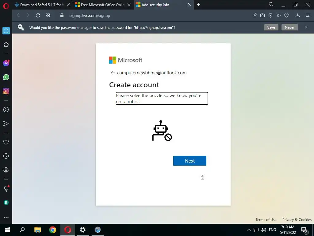Click the Microsoft logo in form
Image resolution: width=314 pixels, height=236 pixels.
tap(126, 60)
